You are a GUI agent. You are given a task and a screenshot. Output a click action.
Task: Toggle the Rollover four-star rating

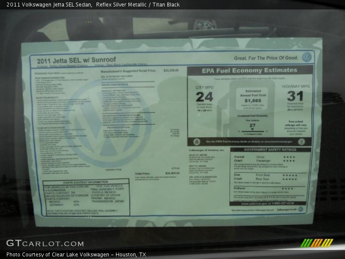click(x=288, y=189)
